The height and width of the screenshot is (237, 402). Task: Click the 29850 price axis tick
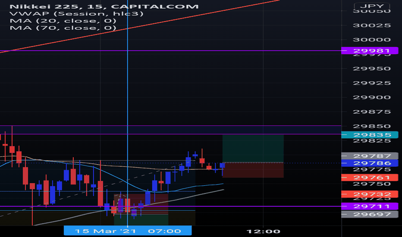tap(372, 126)
